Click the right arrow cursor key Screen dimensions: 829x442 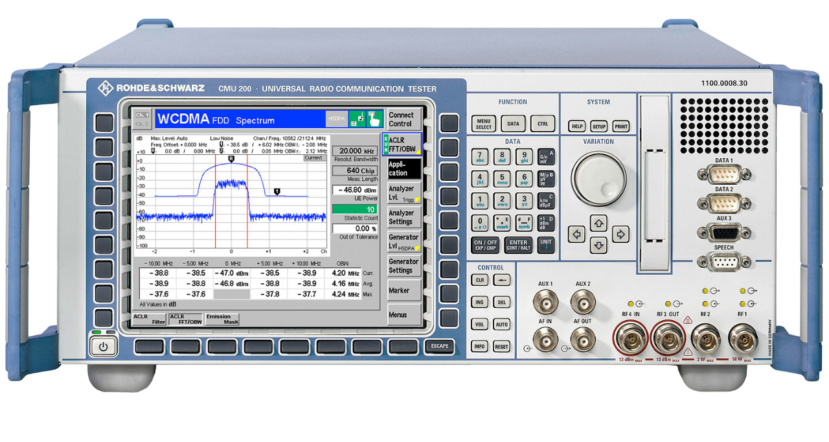620,234
